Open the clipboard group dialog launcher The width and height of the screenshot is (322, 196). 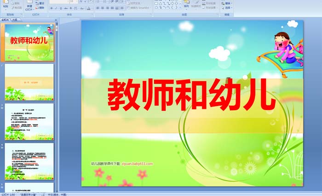point(22,14)
